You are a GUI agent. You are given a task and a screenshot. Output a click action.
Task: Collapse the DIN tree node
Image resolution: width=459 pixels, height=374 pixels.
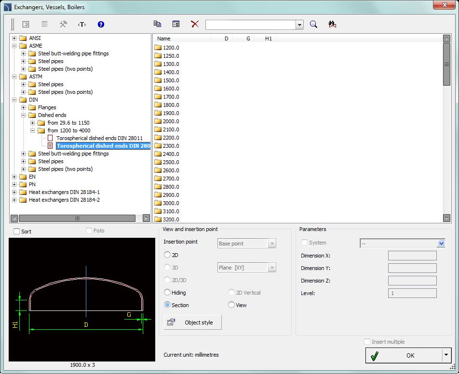tap(14, 100)
